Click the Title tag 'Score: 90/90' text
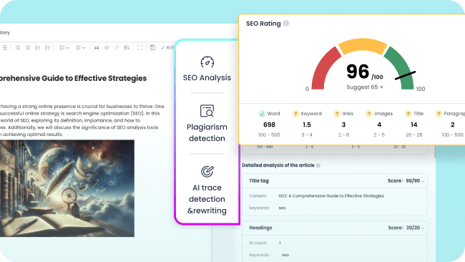465x262 pixels. [x=404, y=180]
